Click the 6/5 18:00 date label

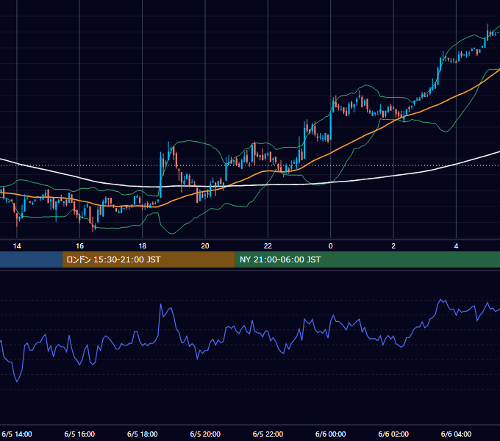(x=142, y=434)
